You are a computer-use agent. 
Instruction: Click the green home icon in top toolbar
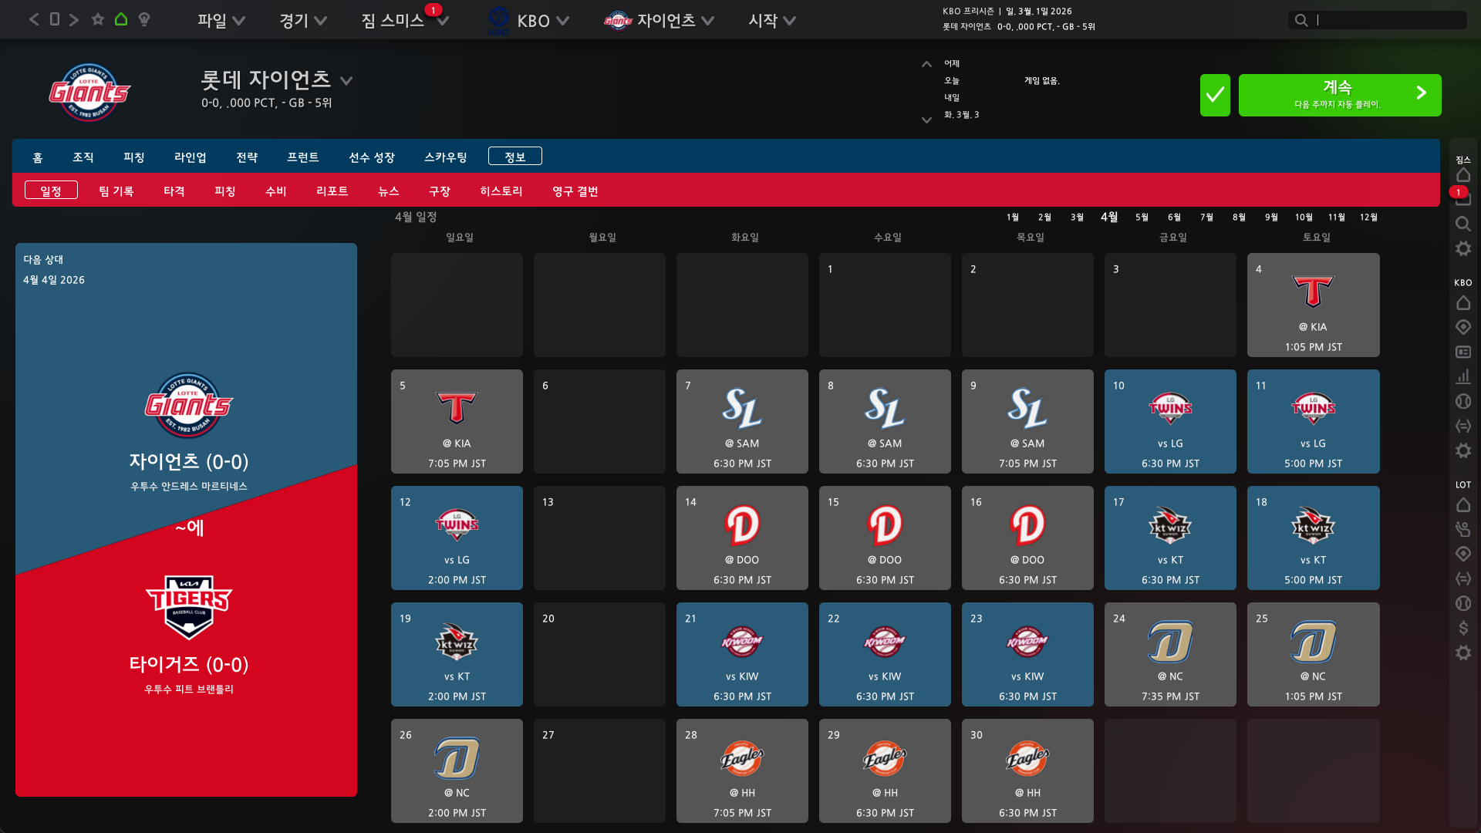coord(121,19)
